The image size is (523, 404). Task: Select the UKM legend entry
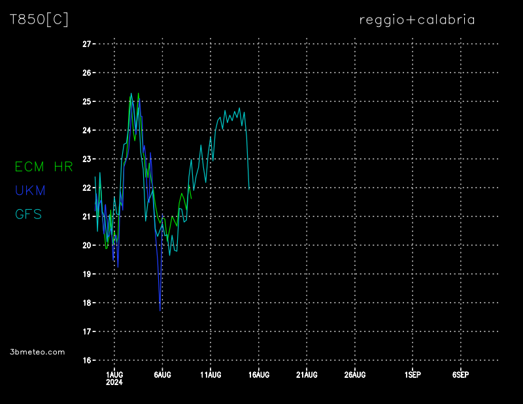pos(30,190)
